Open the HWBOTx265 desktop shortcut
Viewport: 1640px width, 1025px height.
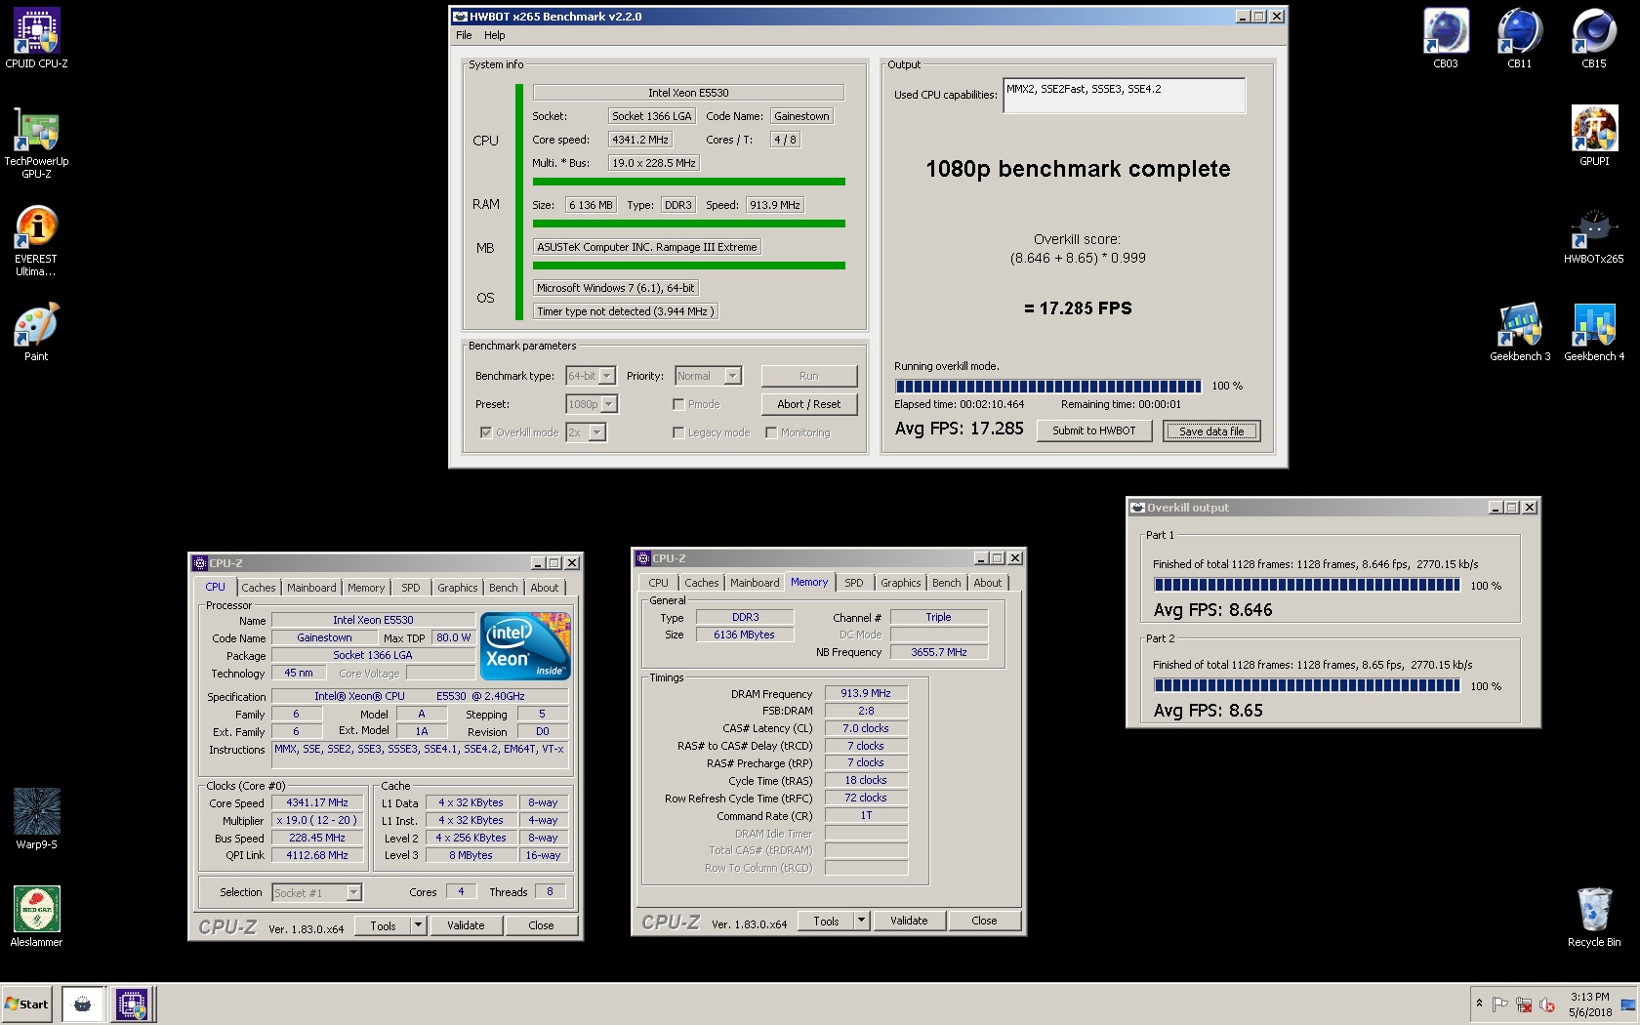pos(1594,234)
